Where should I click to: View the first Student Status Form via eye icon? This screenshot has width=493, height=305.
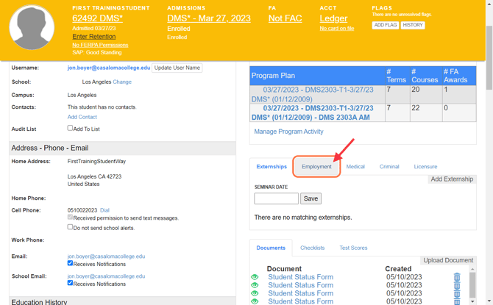pos(255,277)
